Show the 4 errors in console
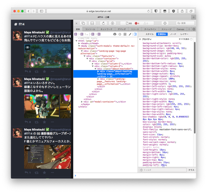 click(x=137, y=23)
